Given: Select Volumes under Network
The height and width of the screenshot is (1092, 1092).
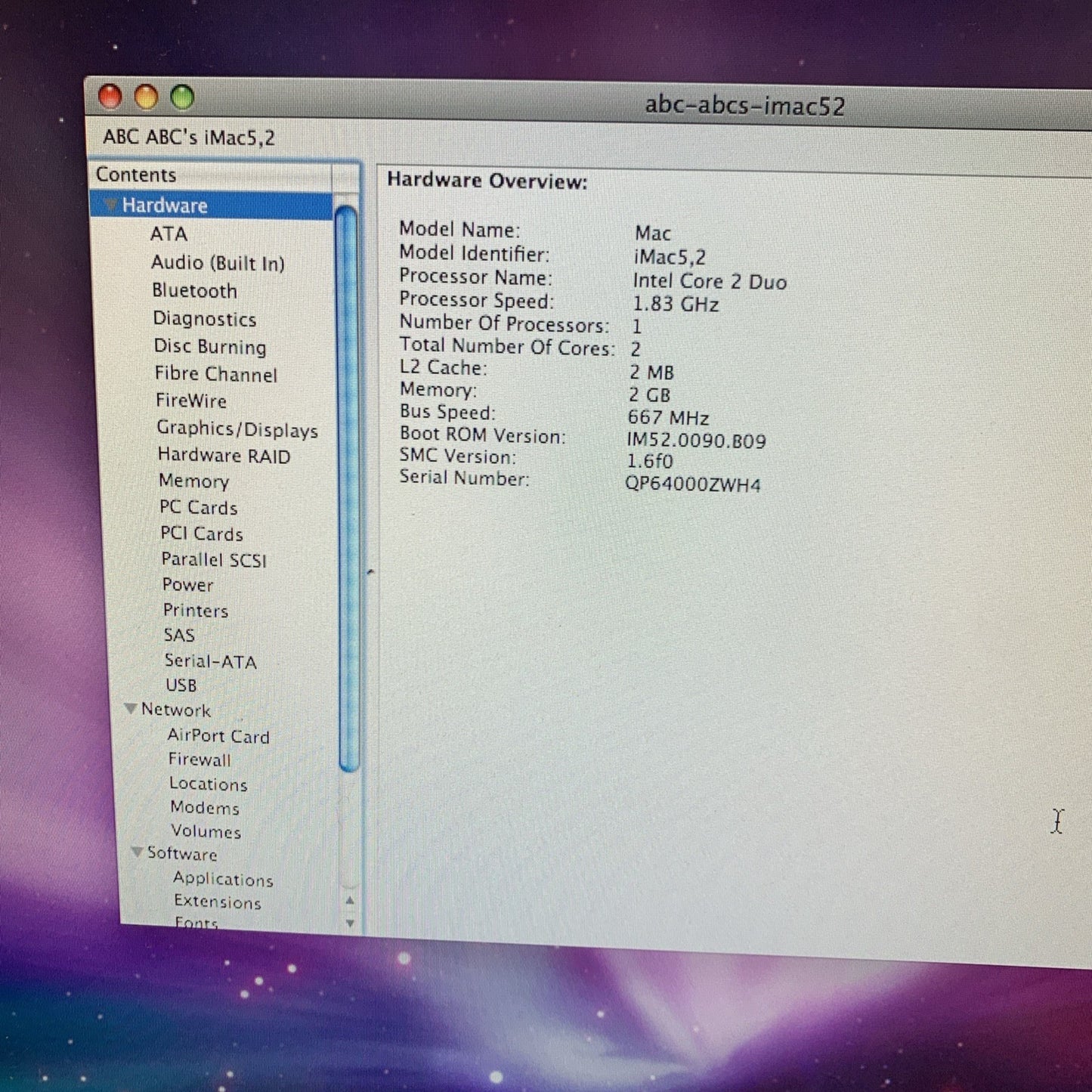Looking at the screenshot, I should [x=206, y=831].
